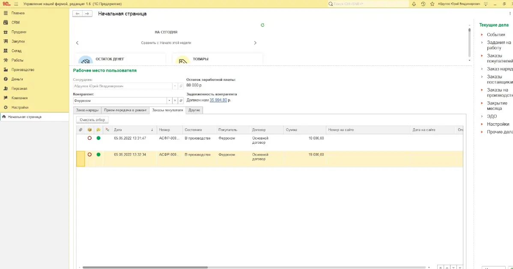
Task: Open the notifications bell icon
Action: [414, 4]
